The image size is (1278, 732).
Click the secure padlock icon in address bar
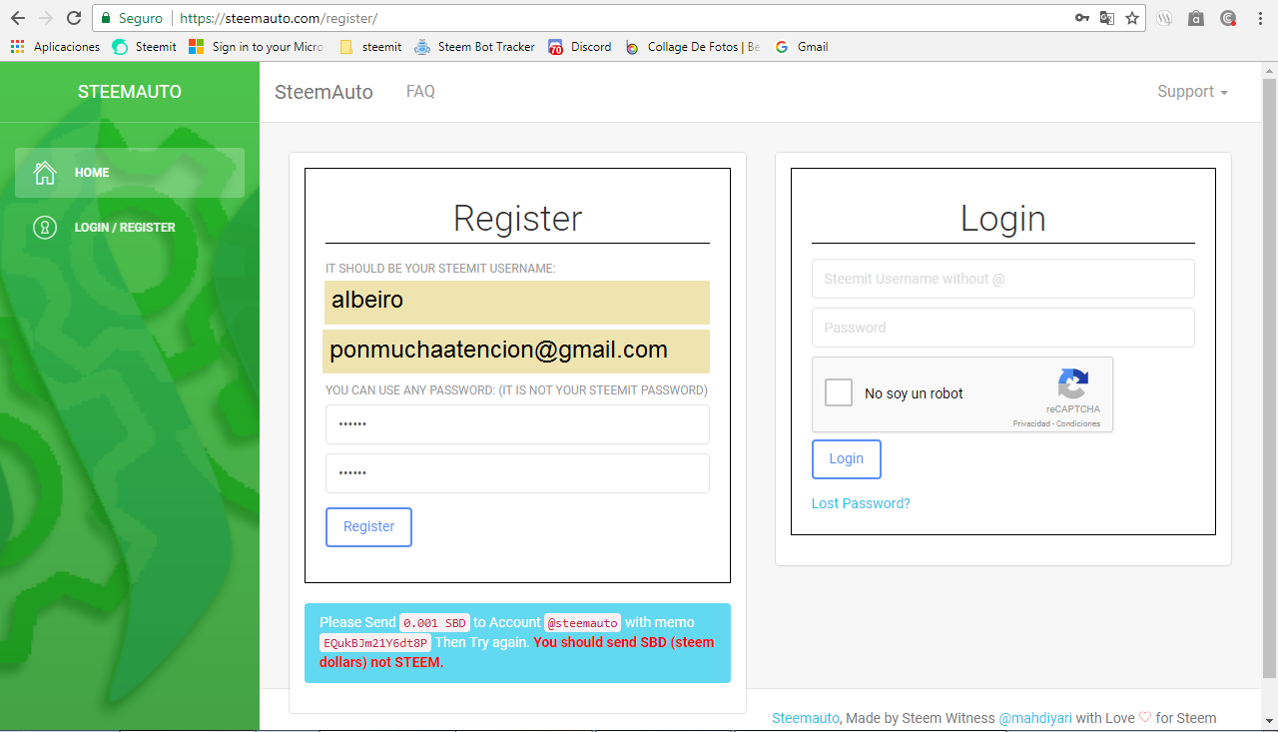point(106,18)
